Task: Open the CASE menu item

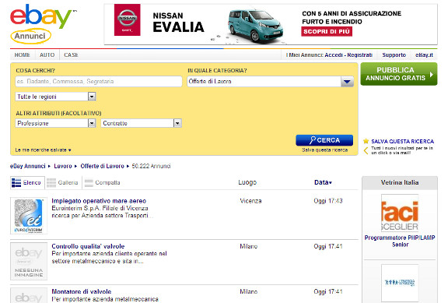Action: click(x=71, y=55)
